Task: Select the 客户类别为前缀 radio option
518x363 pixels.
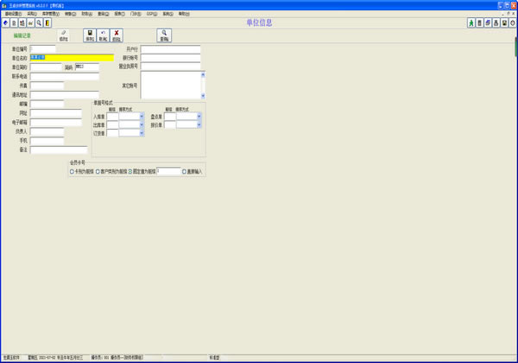Action: click(x=98, y=171)
